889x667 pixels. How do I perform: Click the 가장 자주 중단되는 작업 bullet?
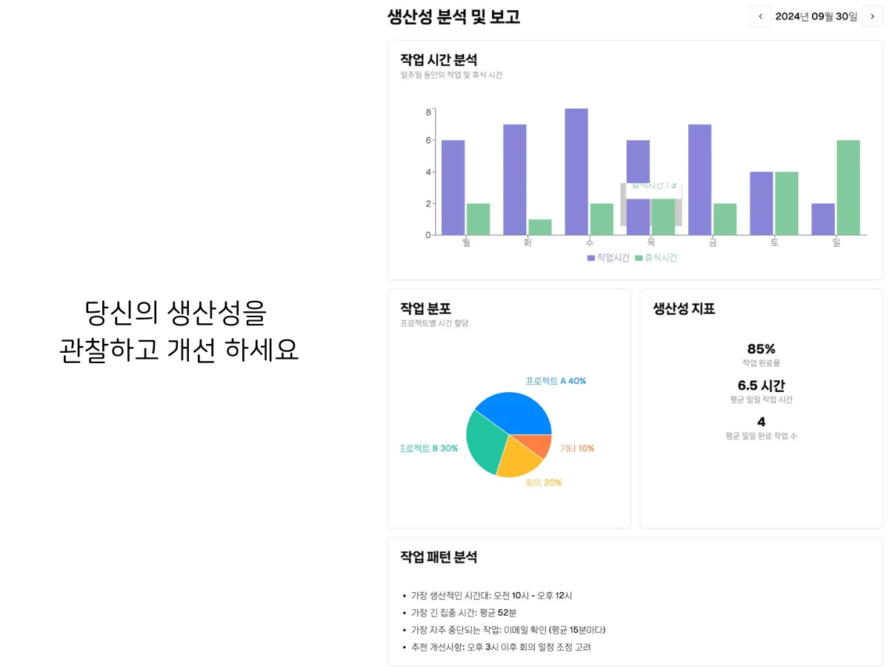click(508, 629)
